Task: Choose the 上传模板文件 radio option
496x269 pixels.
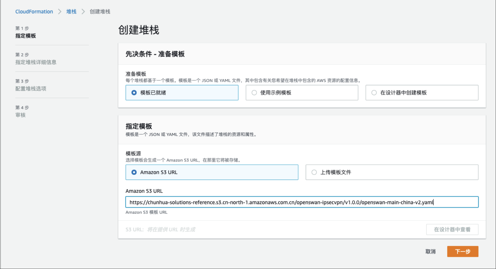Action: click(392, 172)
